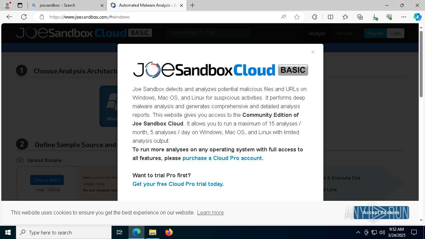The image size is (425, 239).
Task: Click the Joe Sandbox Cloud header logo
Action: 84,33
